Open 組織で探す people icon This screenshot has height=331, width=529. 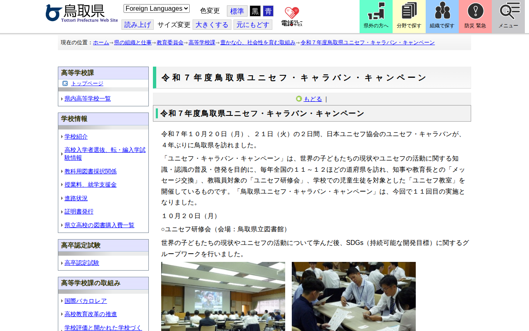pos(442,17)
